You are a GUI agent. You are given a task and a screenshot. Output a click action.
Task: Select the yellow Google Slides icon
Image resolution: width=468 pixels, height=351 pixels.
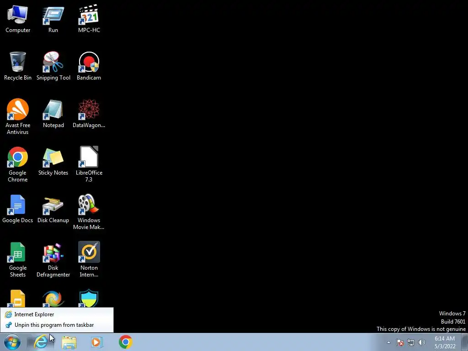coord(18,298)
